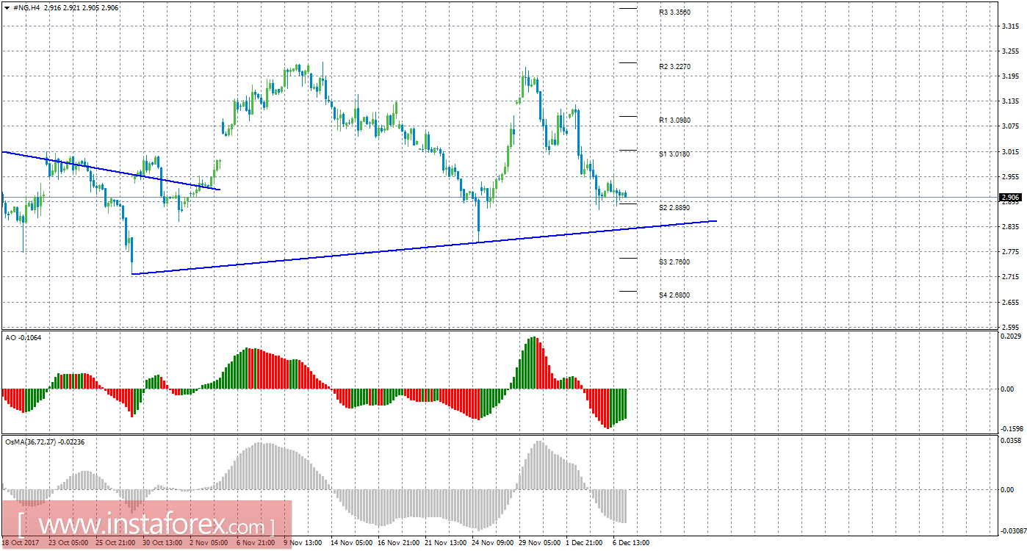Click the 9 Nov 13:00 time label
The height and width of the screenshot is (551, 1027).
pos(302,543)
